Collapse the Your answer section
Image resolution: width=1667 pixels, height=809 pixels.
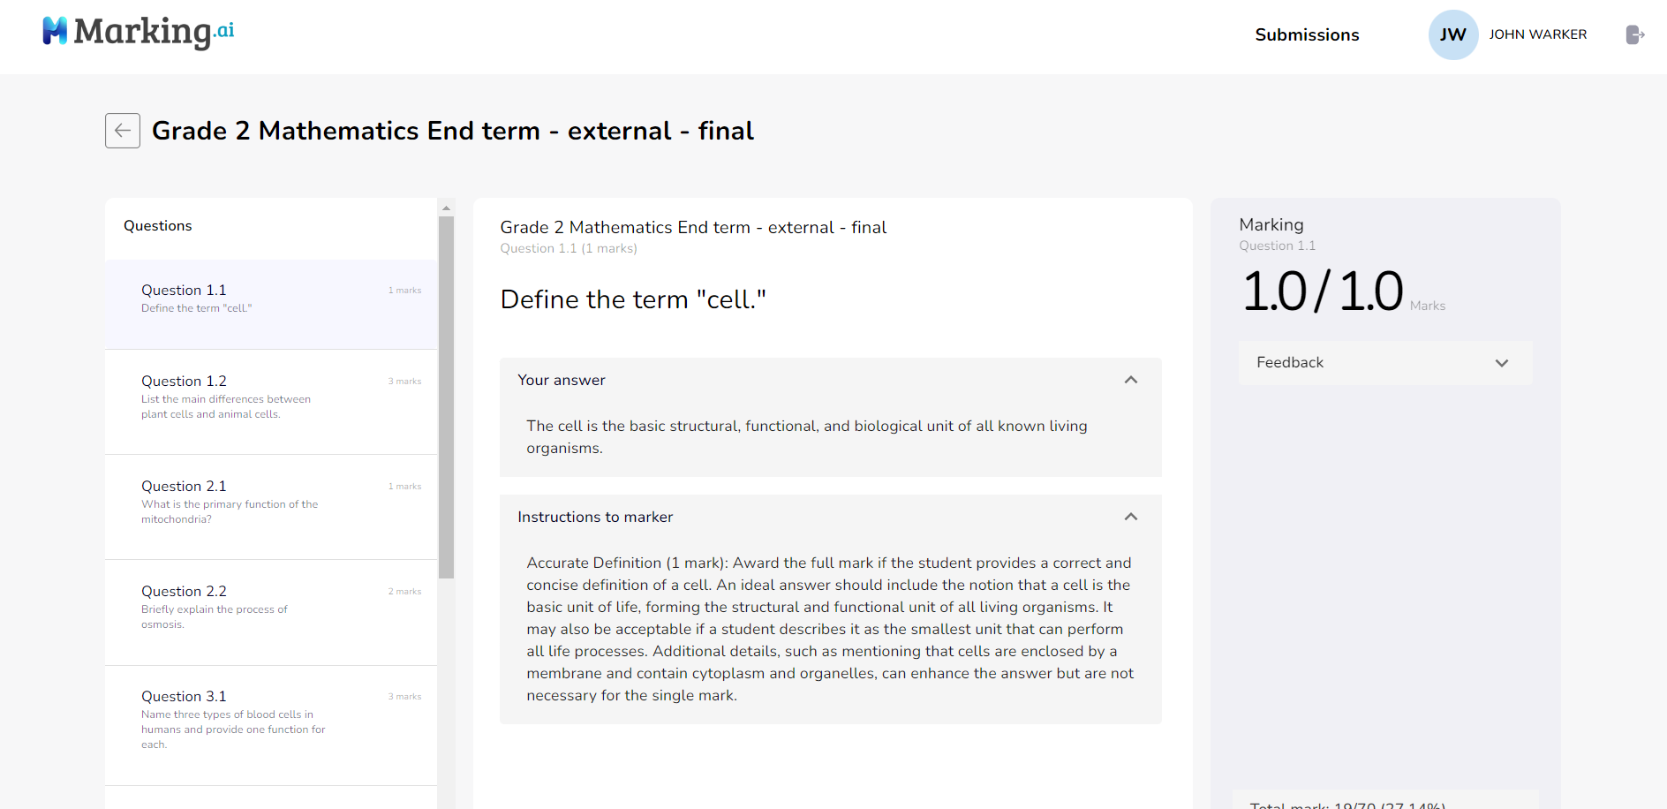pos(1130,380)
